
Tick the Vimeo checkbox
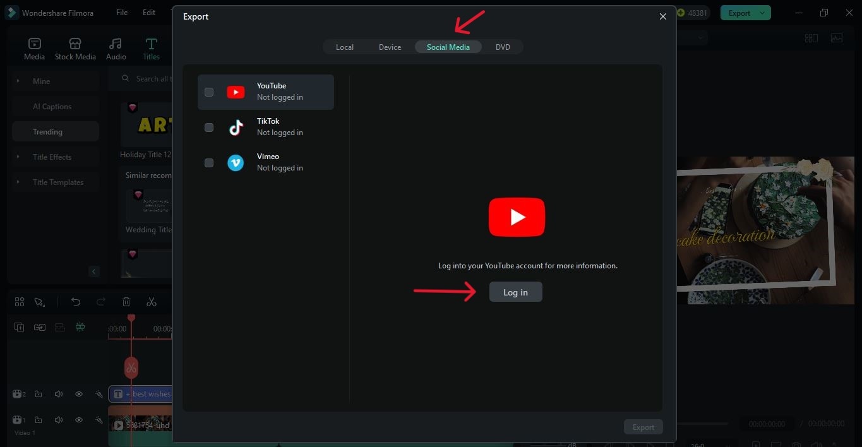coord(209,163)
